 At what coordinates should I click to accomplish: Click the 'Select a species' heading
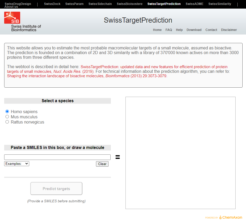pos(58,101)
